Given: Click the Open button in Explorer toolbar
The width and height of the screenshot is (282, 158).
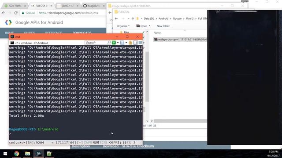Looking at the screenshot, I should 142,26.
